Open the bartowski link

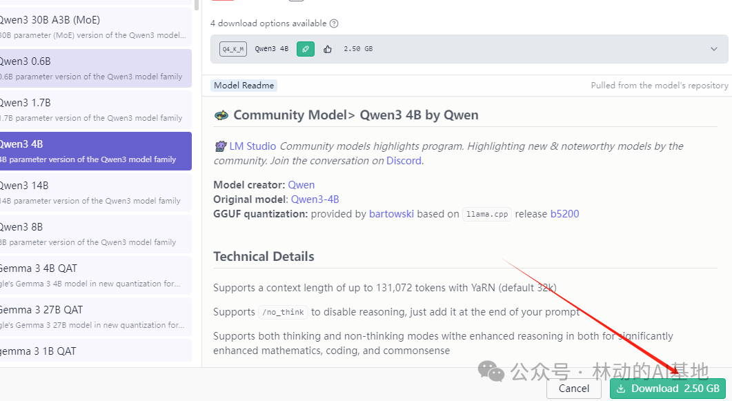pyautogui.click(x=391, y=214)
